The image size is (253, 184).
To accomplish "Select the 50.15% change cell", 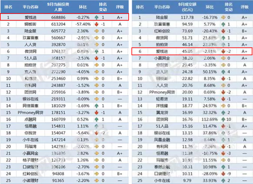I will [x=210, y=72].
